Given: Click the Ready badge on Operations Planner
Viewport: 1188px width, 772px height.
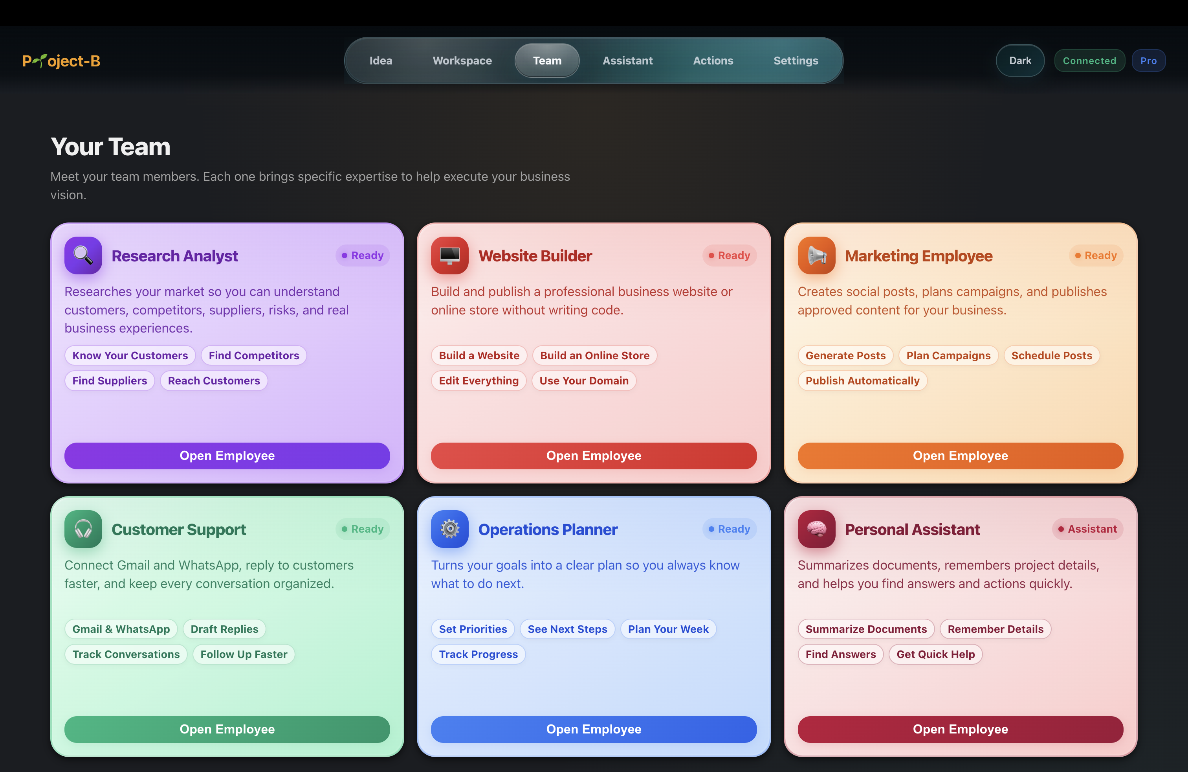Looking at the screenshot, I should pos(729,529).
